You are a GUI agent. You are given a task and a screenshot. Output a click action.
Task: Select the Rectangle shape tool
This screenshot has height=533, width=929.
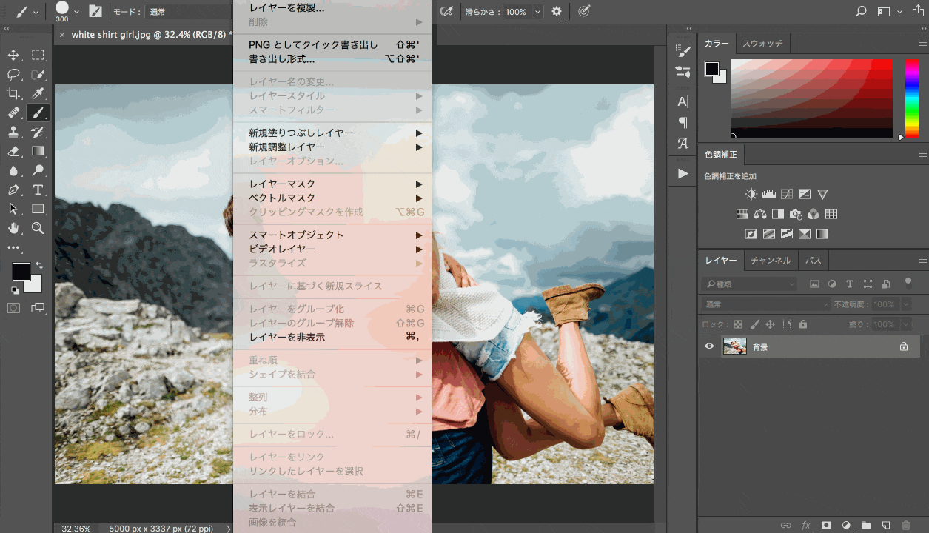(x=38, y=209)
